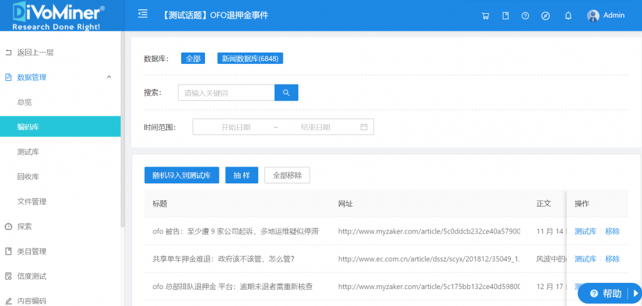The image size is (642, 306).
Task: Open the notifications bell
Action: pos(568,16)
